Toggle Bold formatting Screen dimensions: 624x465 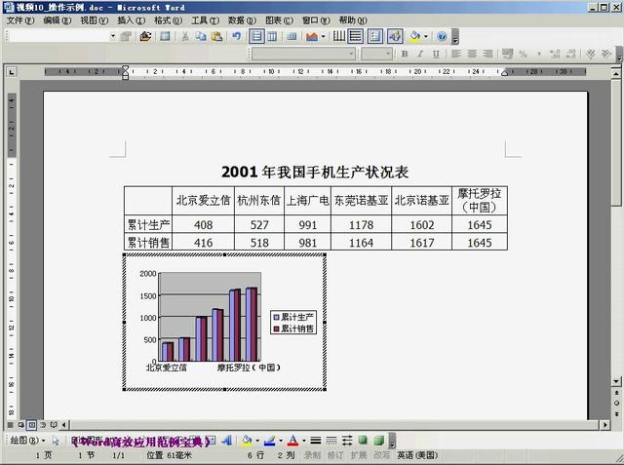click(x=405, y=54)
